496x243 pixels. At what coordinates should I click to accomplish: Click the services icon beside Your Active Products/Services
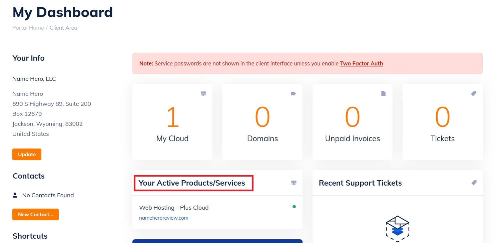click(x=293, y=183)
